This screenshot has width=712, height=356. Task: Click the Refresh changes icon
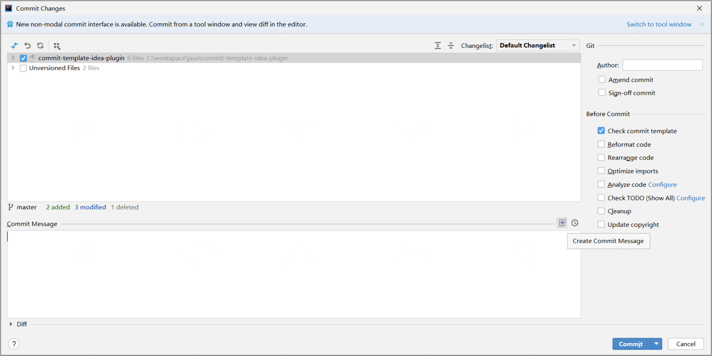tap(41, 46)
